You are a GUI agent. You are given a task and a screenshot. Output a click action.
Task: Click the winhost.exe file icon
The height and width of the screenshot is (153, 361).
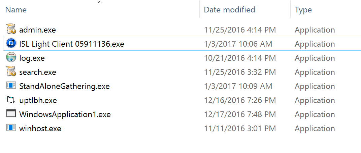[x=11, y=128]
